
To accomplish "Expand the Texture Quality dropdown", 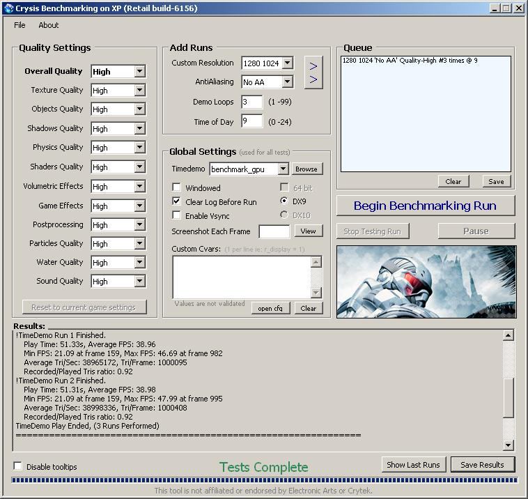I will [139, 91].
